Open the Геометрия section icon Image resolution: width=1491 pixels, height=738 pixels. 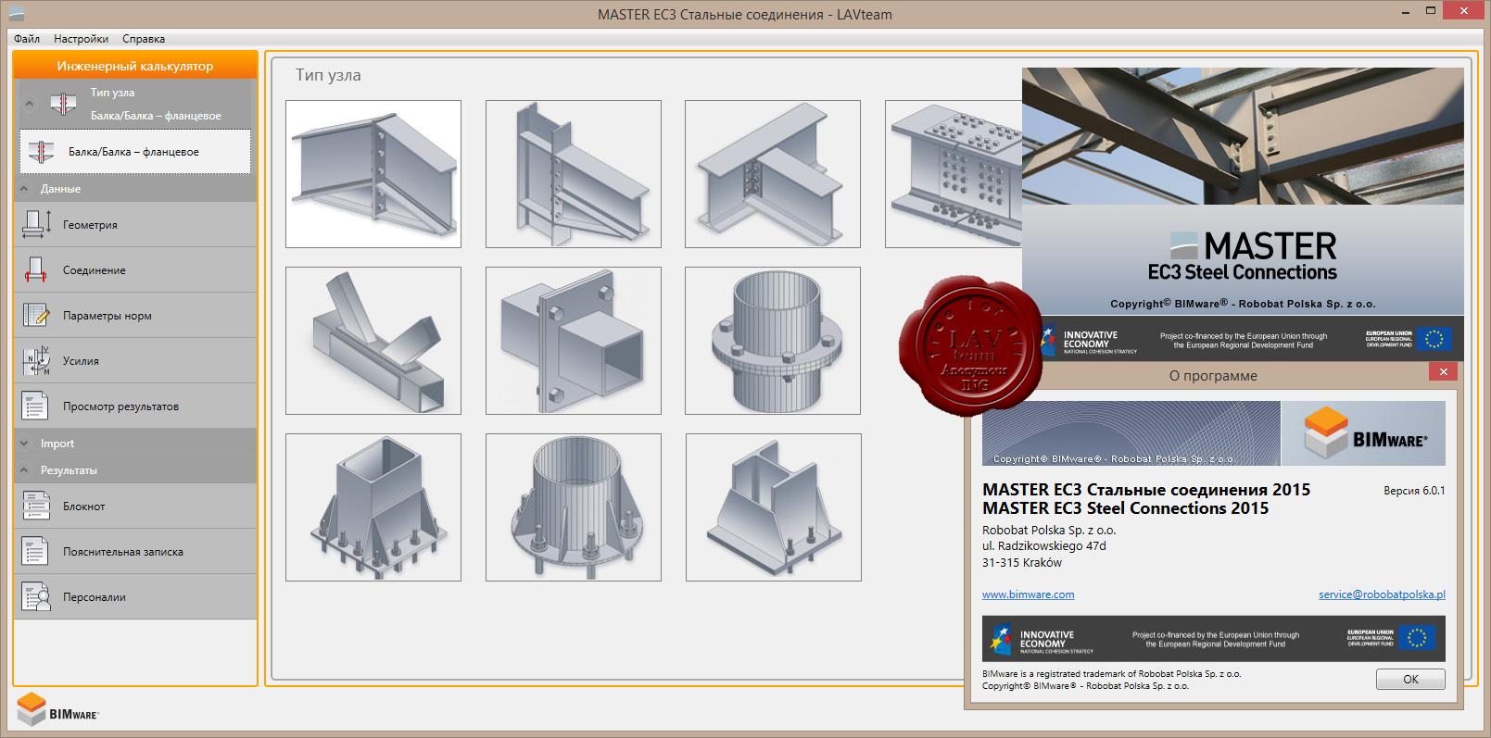36,224
